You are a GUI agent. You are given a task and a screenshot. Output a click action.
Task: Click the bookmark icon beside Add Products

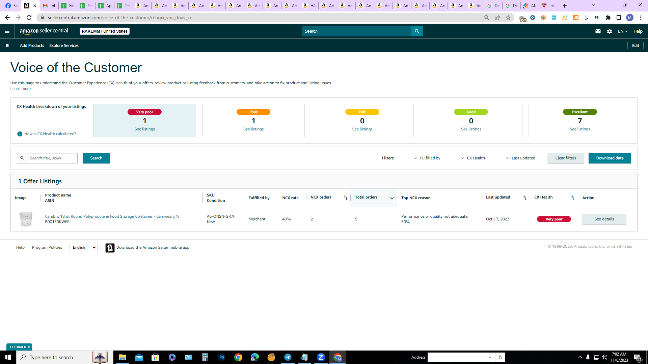(7, 45)
